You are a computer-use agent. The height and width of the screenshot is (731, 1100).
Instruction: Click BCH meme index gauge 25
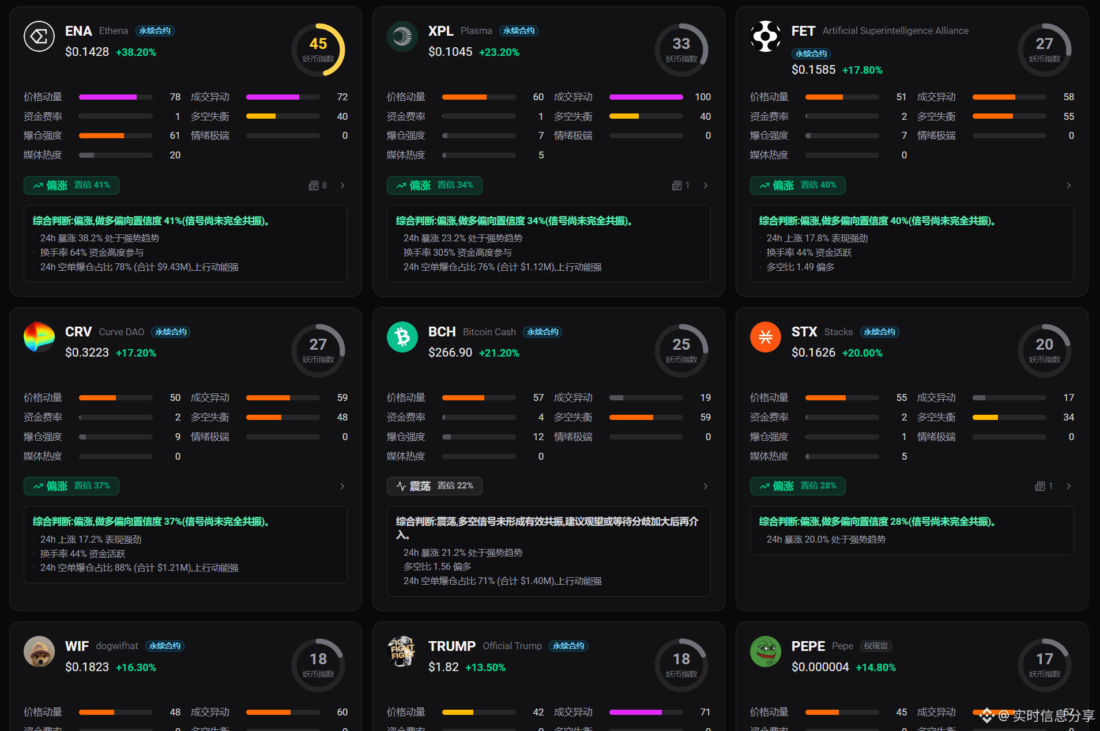[x=681, y=350]
